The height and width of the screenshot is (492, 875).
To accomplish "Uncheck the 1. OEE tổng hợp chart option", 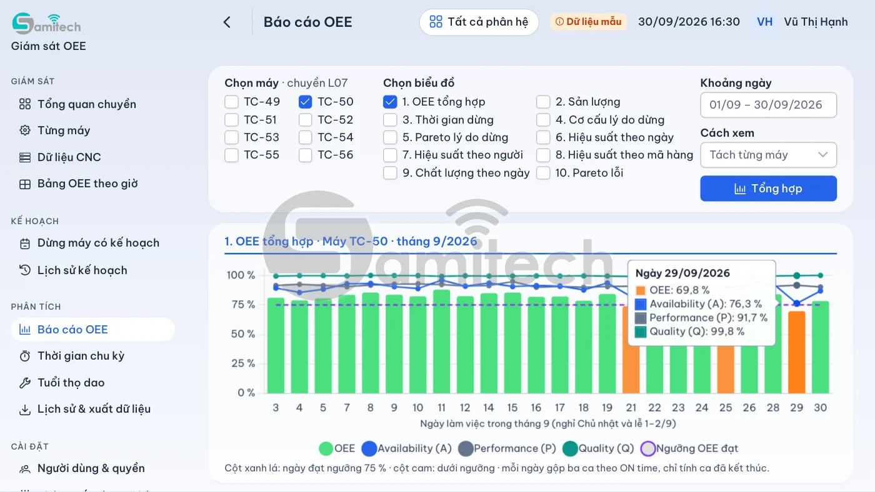I will [x=390, y=102].
